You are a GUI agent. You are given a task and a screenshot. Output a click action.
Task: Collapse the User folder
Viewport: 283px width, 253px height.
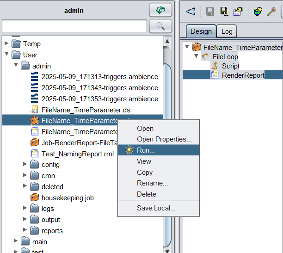pos(6,55)
